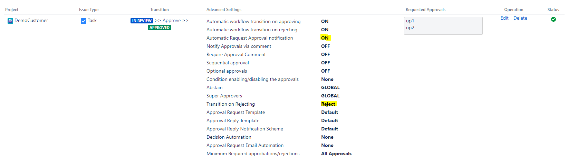The image size is (568, 159).
Task: Click OFF value for Sequential approval
Action: (x=326, y=63)
